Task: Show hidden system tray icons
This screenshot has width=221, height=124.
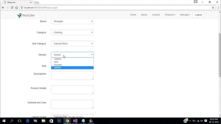Action: [190, 121]
